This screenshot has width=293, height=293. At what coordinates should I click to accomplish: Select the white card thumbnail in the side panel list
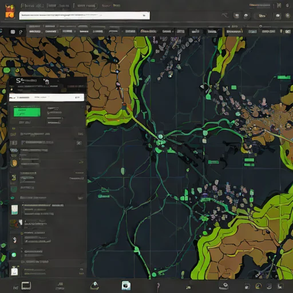pos(14,209)
